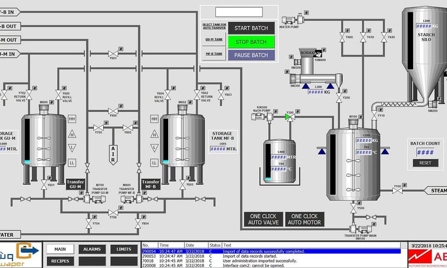Viewport: 447px width, 268px height.
Task: Click PAUSE BATCH
Action: [251, 55]
